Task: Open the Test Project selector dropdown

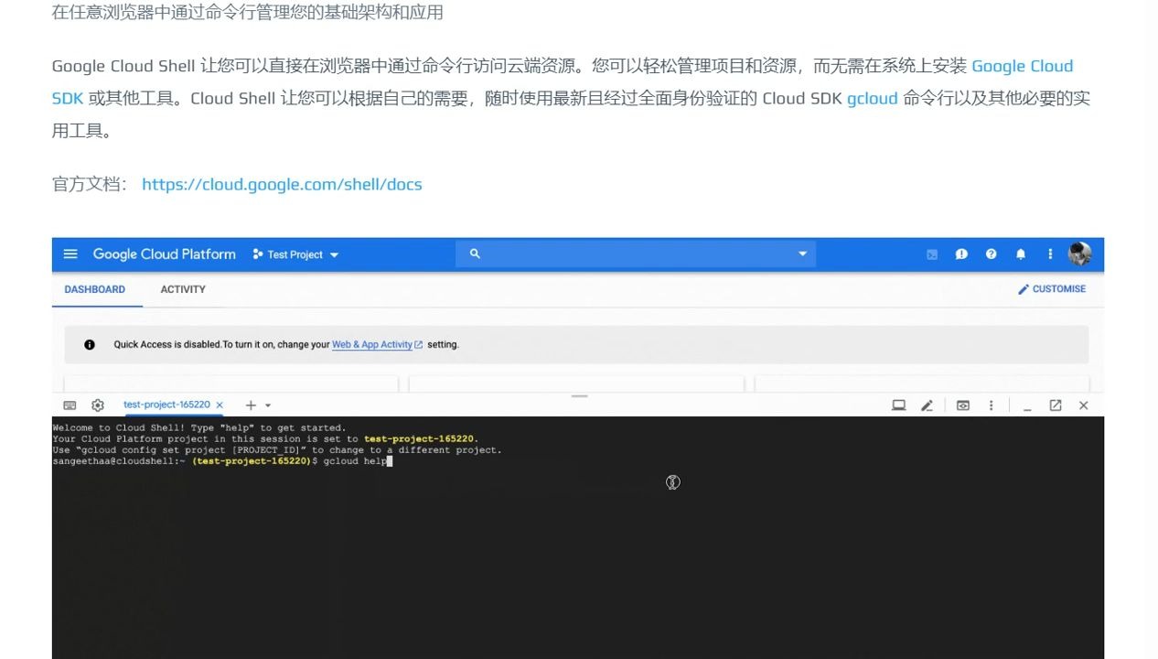Action: [x=296, y=254]
